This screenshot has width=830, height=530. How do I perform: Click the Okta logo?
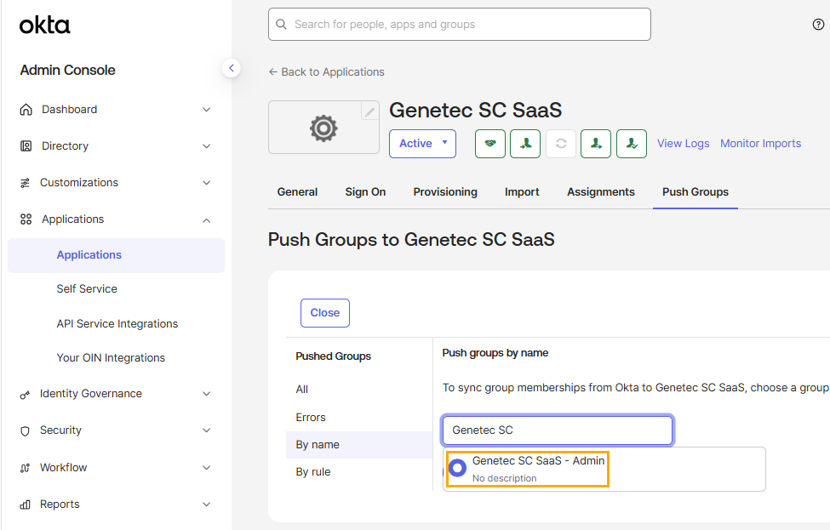[x=44, y=25]
